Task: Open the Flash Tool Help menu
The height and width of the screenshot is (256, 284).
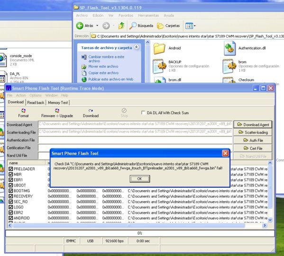Action: click(64, 95)
